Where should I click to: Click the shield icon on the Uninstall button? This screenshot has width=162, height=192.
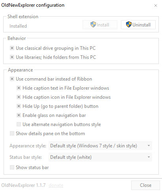pos(129,24)
